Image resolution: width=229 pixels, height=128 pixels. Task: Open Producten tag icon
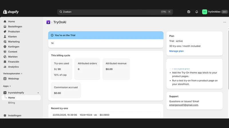[5, 32]
